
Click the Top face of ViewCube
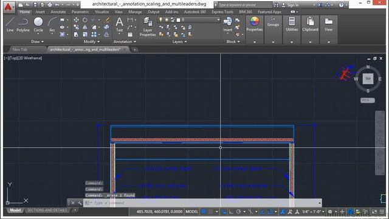click(368, 78)
